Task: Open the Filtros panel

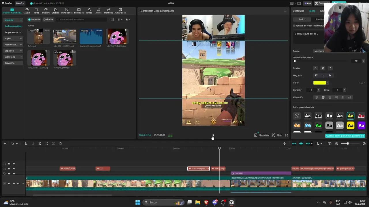Action: [89, 11]
